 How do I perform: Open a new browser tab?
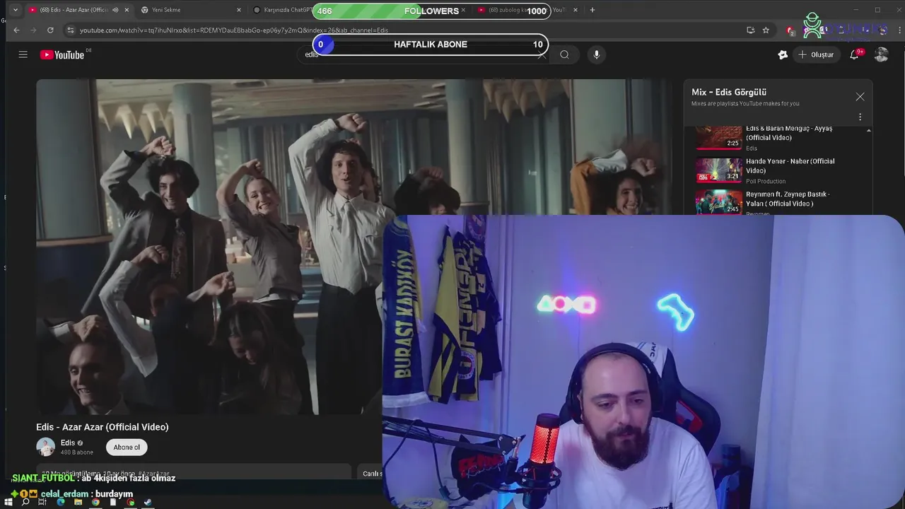(592, 10)
